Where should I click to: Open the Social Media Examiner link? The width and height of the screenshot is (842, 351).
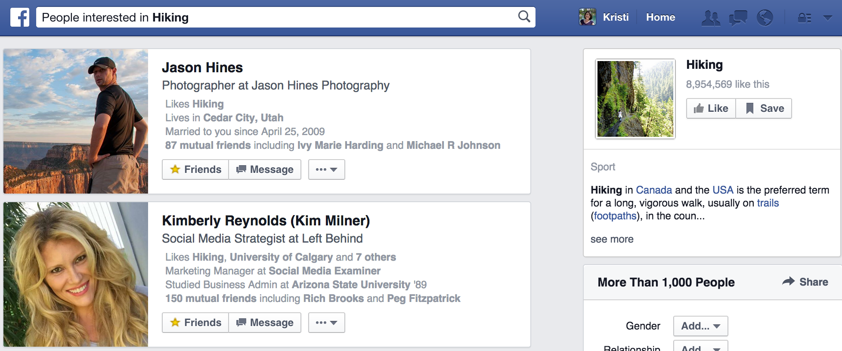click(x=325, y=271)
